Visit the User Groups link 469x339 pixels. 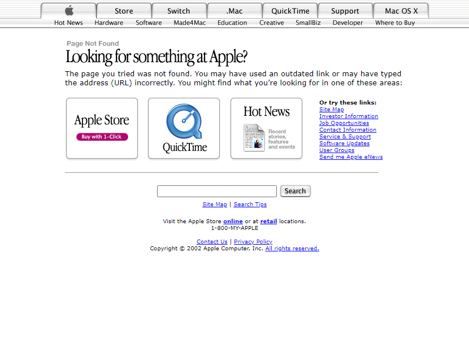337,150
